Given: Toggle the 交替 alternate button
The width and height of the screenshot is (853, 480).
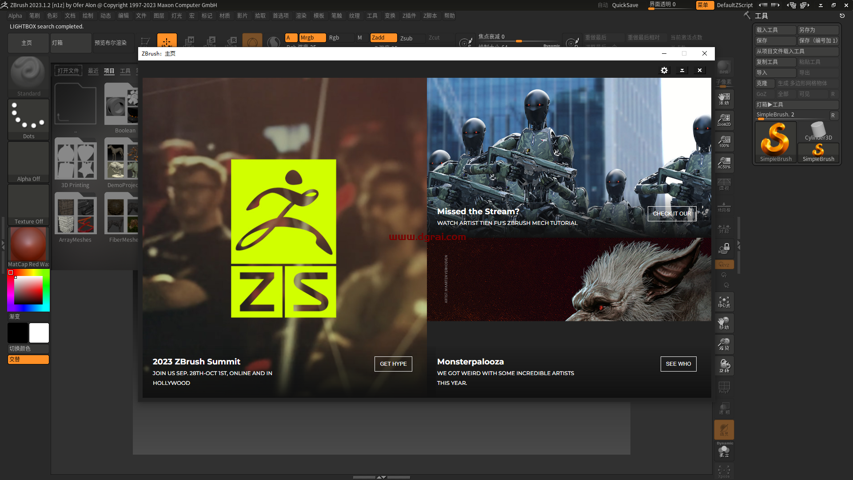Looking at the screenshot, I should 28,359.
